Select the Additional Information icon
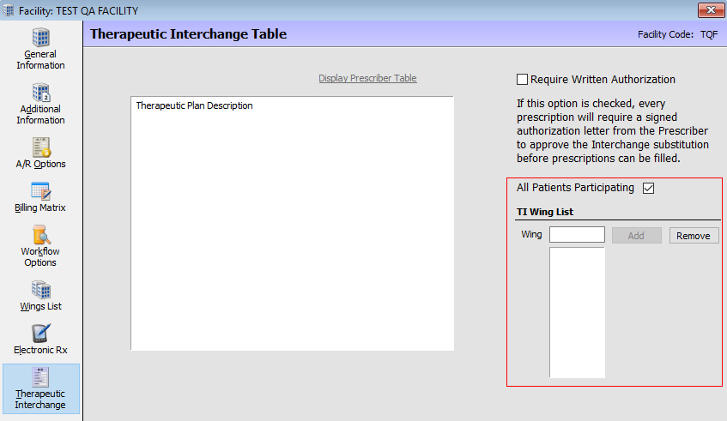727x421 pixels. coord(40,93)
